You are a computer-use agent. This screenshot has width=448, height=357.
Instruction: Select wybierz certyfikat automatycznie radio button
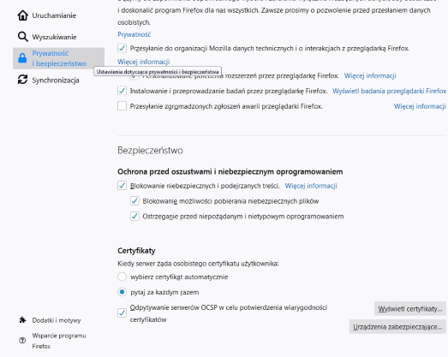click(x=122, y=277)
